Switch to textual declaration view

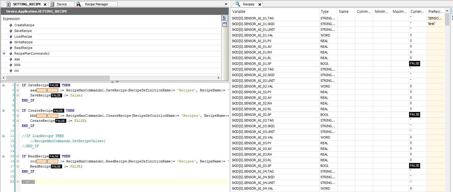click(x=224, y=18)
